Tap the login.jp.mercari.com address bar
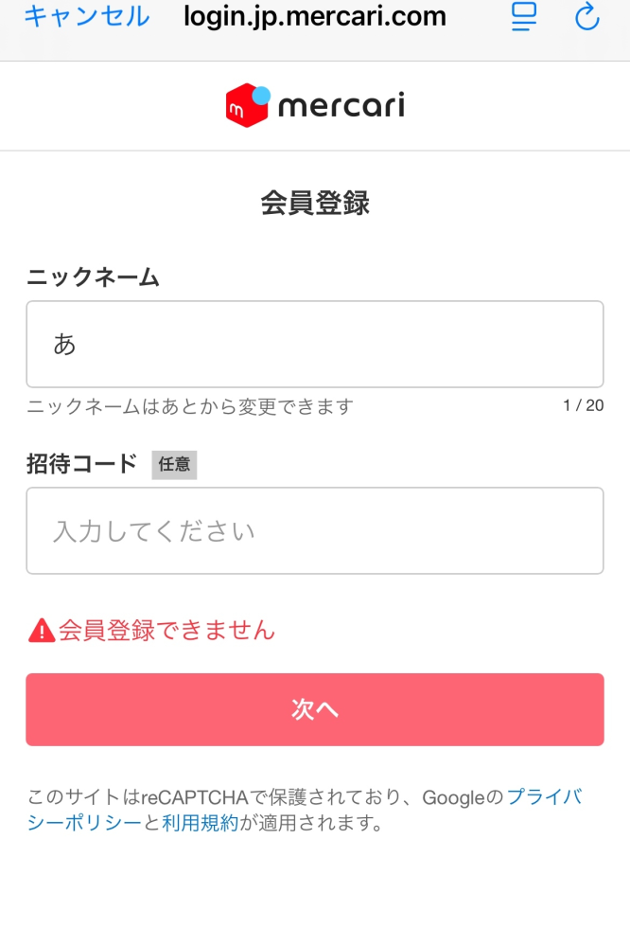The width and height of the screenshot is (630, 946). (x=315, y=16)
